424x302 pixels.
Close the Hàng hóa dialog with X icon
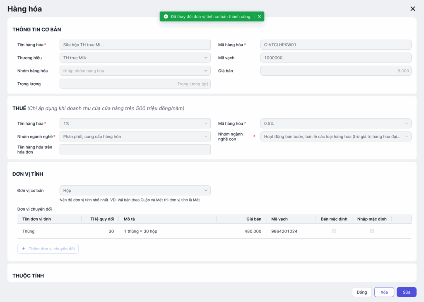click(x=412, y=9)
